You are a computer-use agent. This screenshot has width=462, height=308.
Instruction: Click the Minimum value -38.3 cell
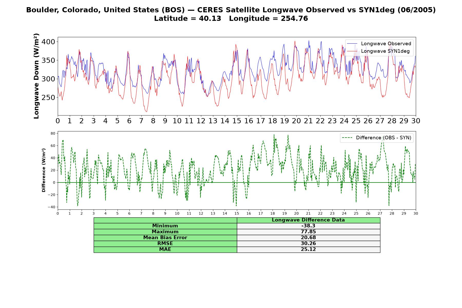[308, 226]
